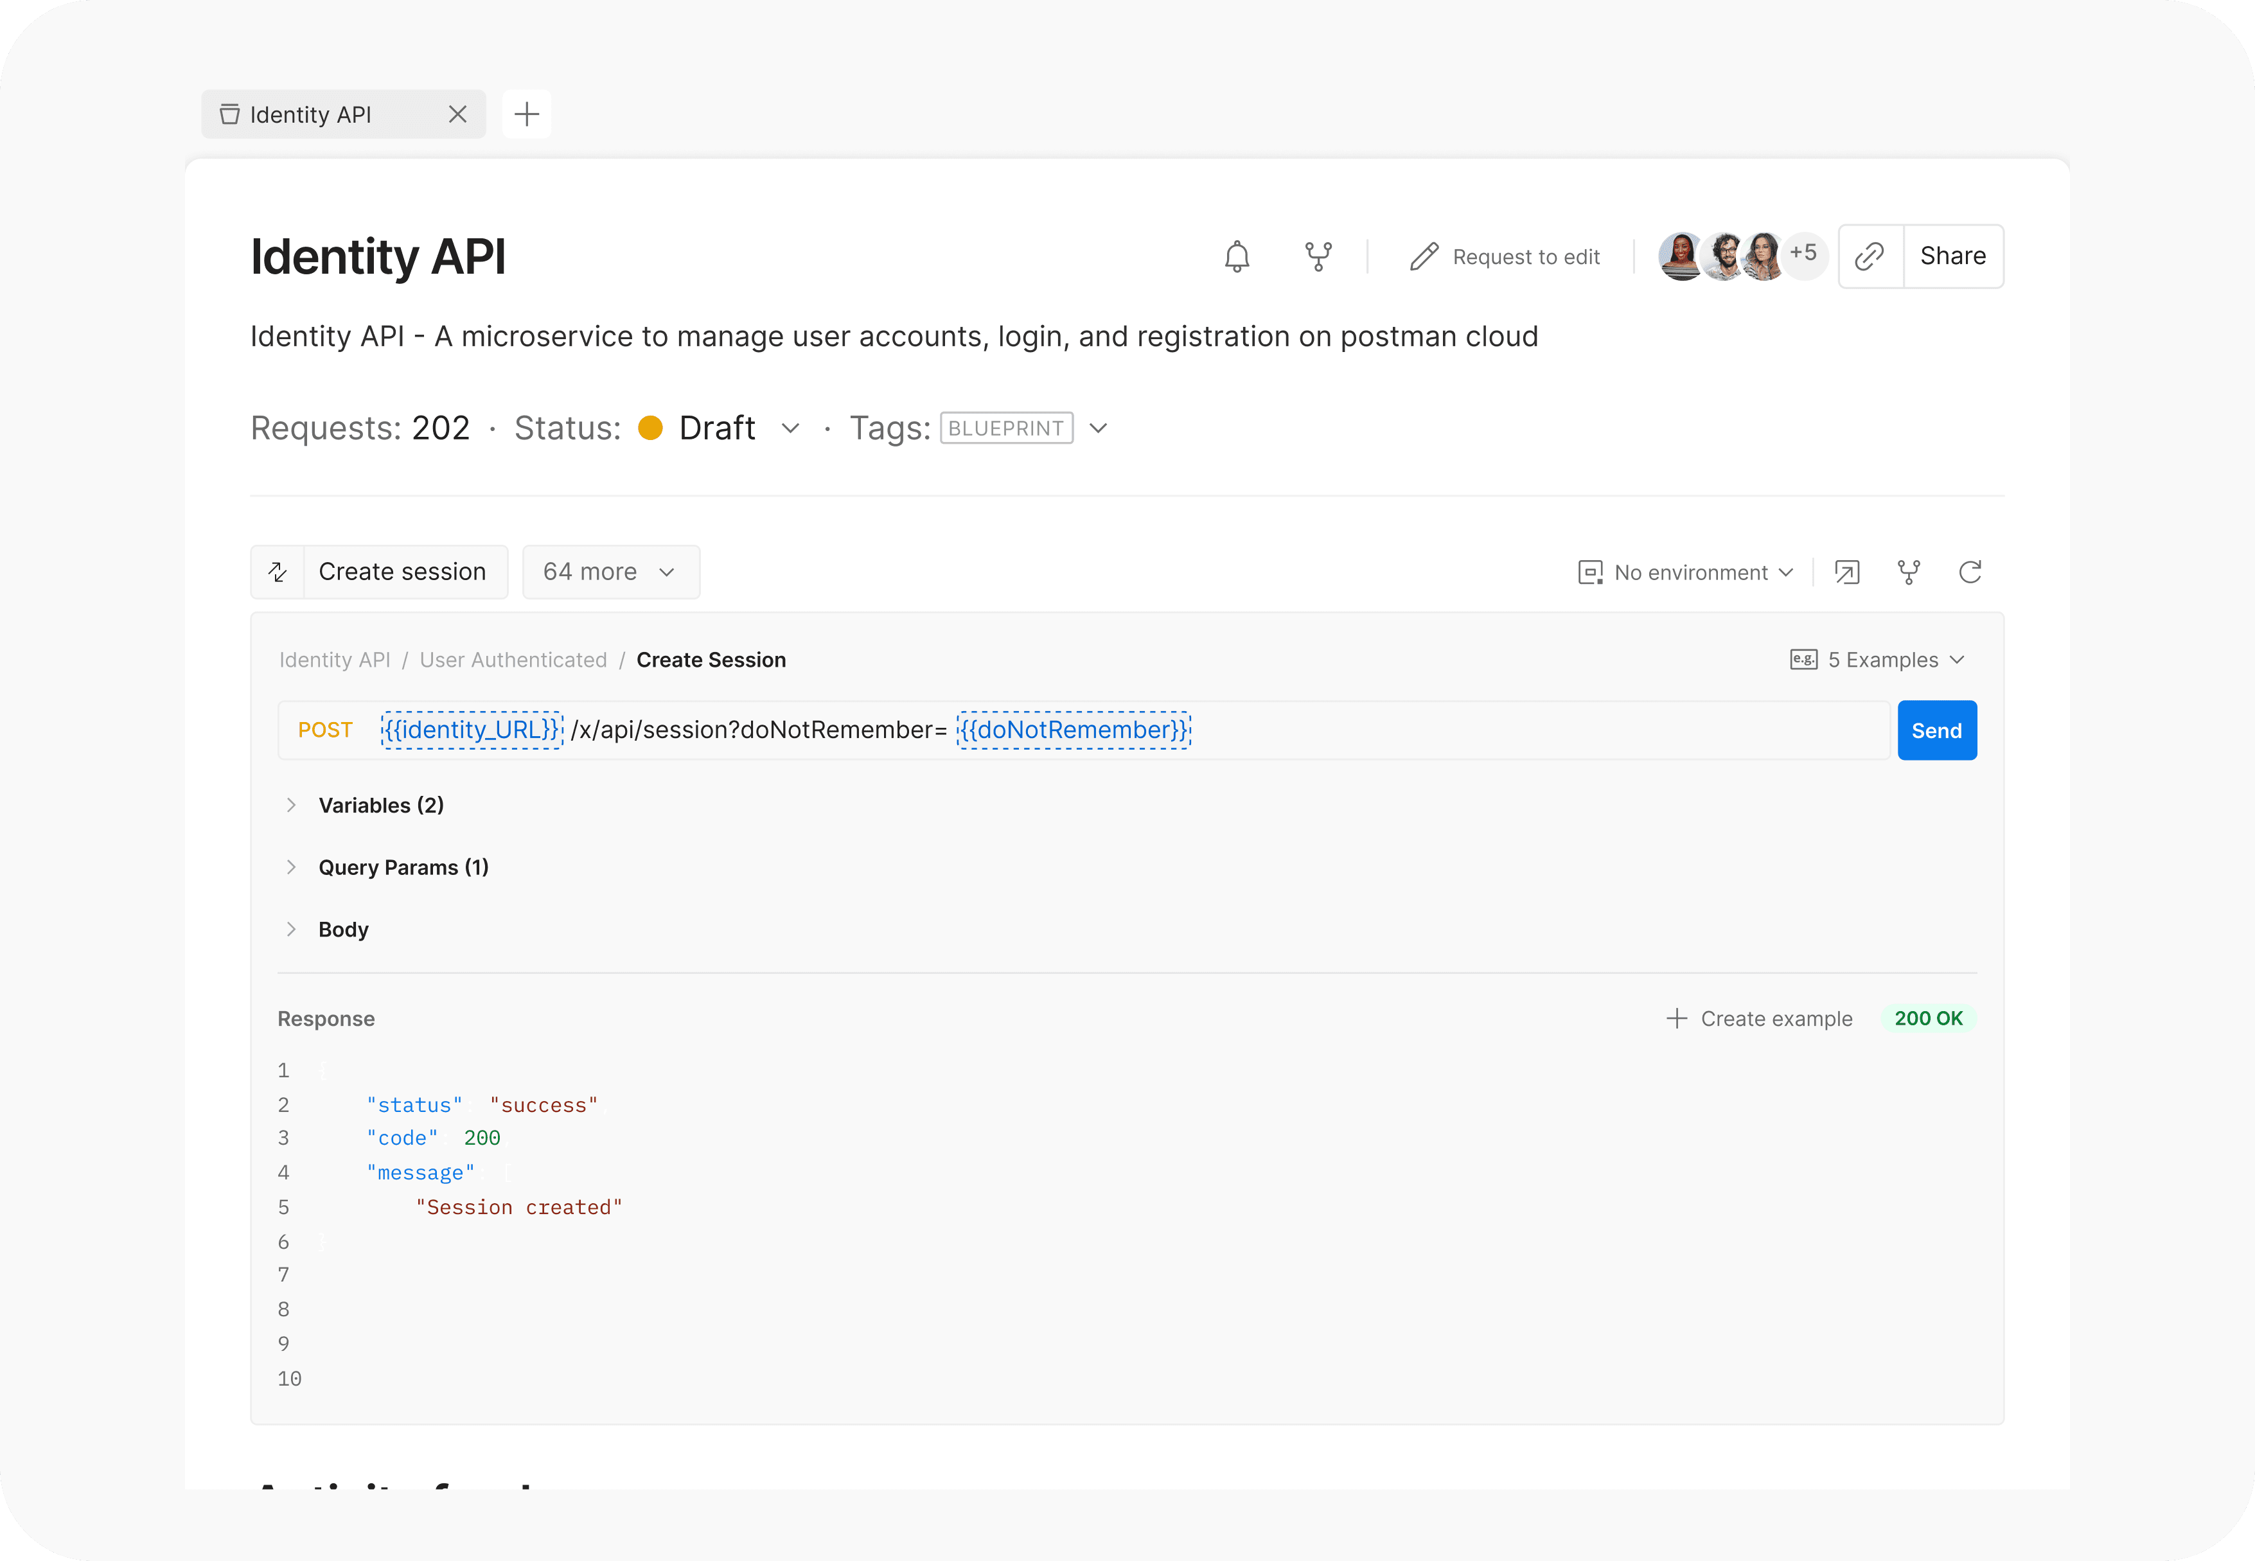
Task: Click the +5 collaborators avatar
Action: coord(1803,254)
